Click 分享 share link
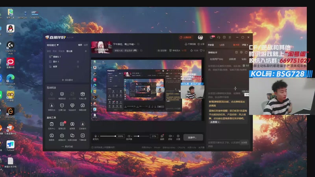This screenshot has width=315, height=177. [x=201, y=44]
